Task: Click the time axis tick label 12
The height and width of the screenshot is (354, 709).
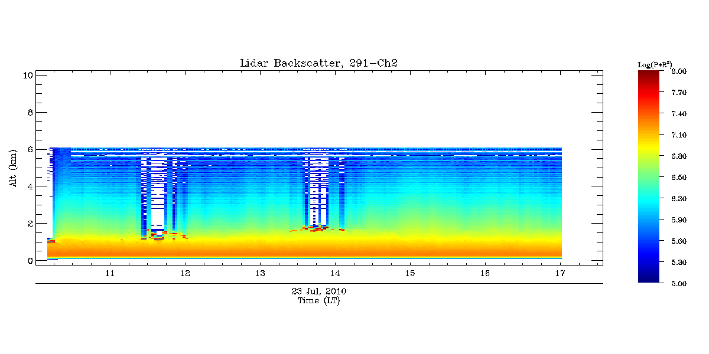Action: [x=184, y=273]
